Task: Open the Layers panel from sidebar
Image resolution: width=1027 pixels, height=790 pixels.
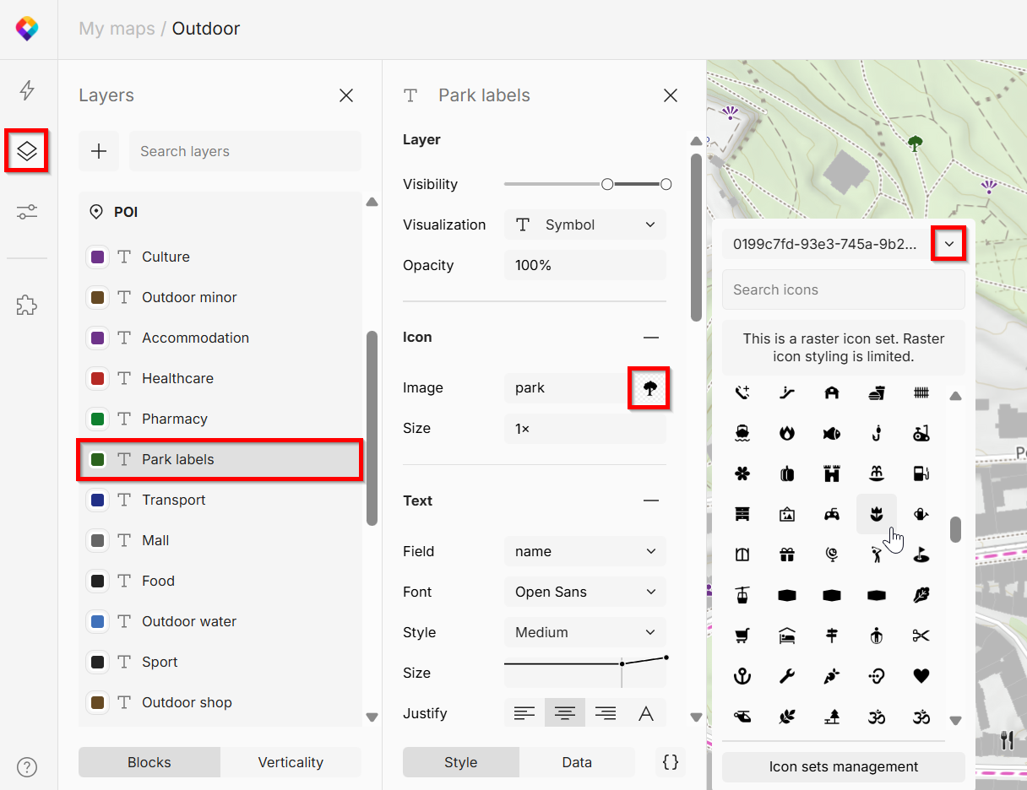Action: tap(27, 151)
